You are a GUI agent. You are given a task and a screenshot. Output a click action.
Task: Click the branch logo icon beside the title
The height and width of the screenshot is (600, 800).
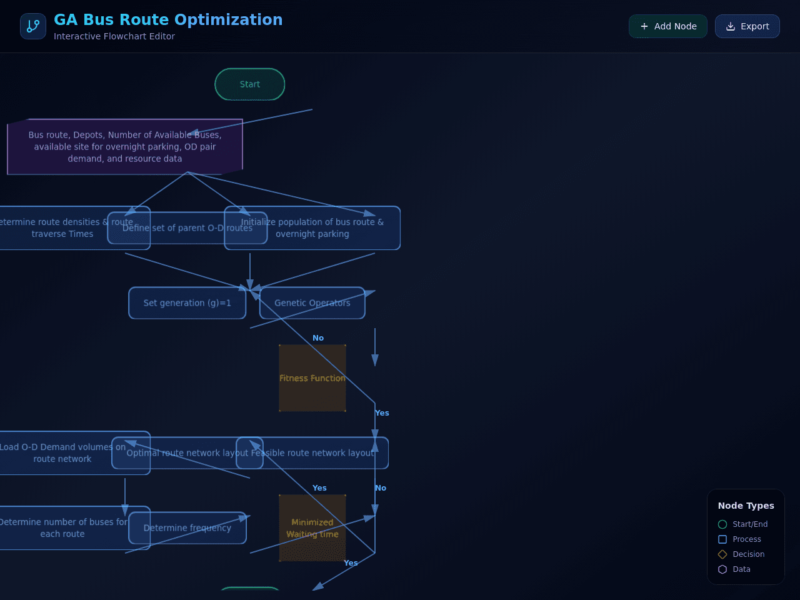pos(33,26)
